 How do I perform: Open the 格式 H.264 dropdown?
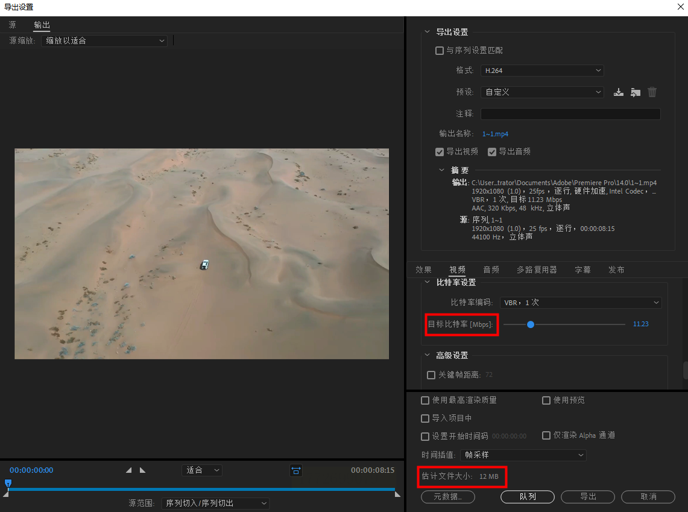coord(541,71)
